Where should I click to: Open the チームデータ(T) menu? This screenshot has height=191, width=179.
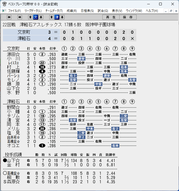click(54, 11)
